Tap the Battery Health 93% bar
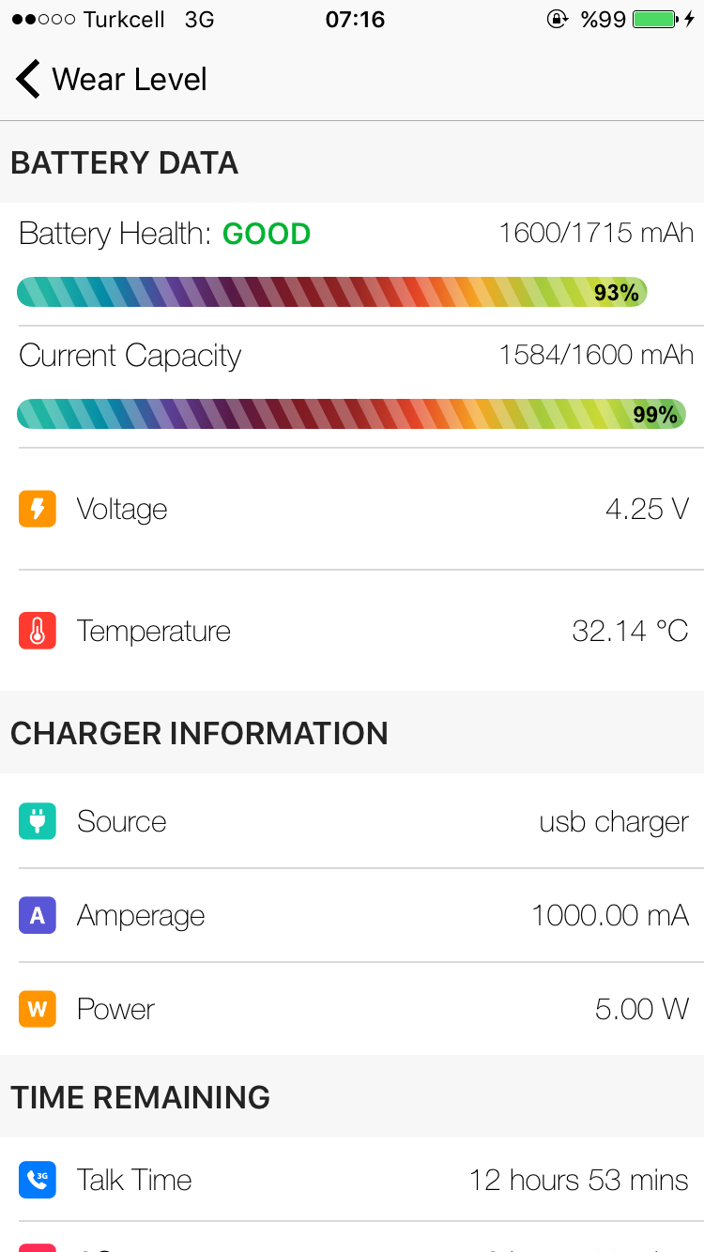 [x=332, y=292]
